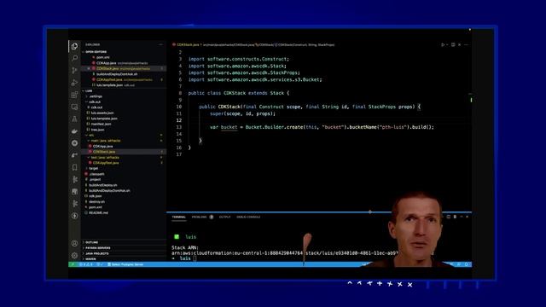
Task: Open the bookmark icon in activity bar
Action: (x=74, y=167)
